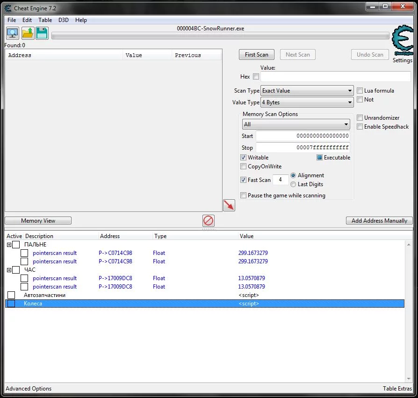418x398 pixels.
Task: Open the Scan Type dropdown
Action: tap(307, 91)
